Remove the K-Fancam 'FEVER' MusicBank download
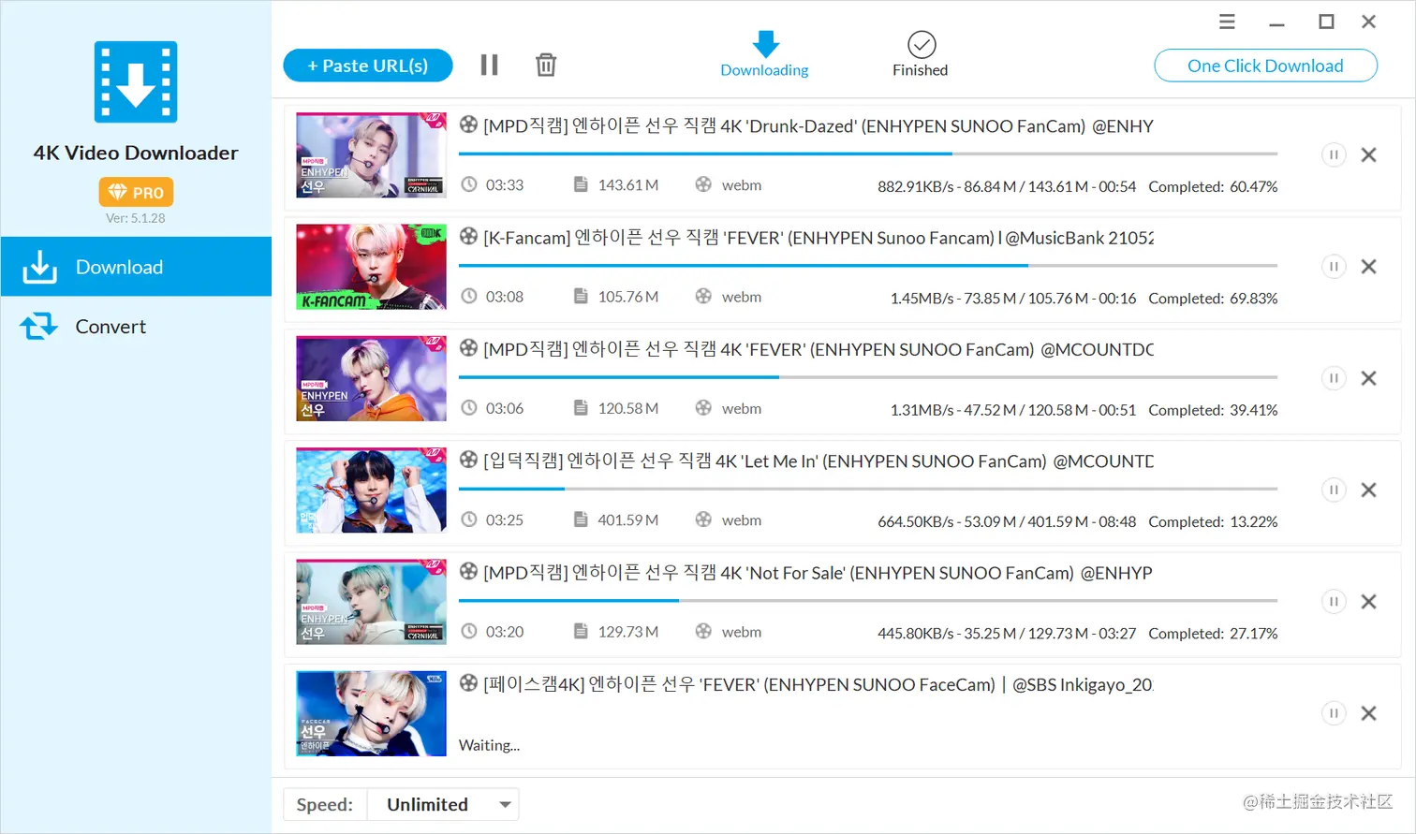Viewport: 1416px width, 834px height. [x=1368, y=267]
